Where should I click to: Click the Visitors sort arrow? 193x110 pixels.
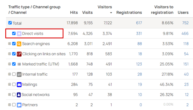[x=111, y=13]
